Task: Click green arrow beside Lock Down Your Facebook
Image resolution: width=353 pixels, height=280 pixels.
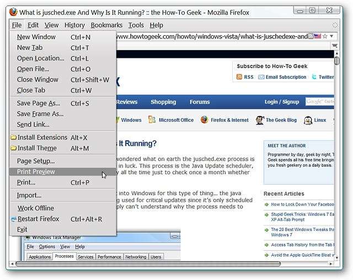Action: click(x=266, y=204)
